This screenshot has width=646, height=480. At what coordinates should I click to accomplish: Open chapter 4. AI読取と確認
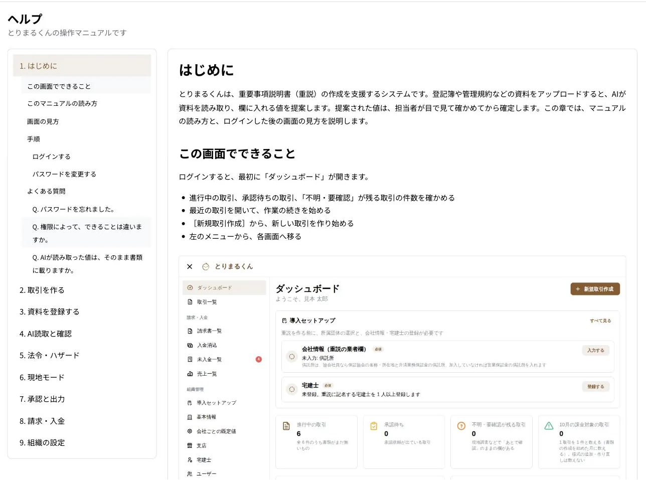point(82,334)
